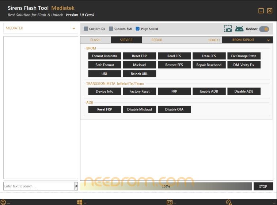This screenshot has height=205, width=277.
Task: Click the user account icon in status bar
Action: tap(3, 202)
